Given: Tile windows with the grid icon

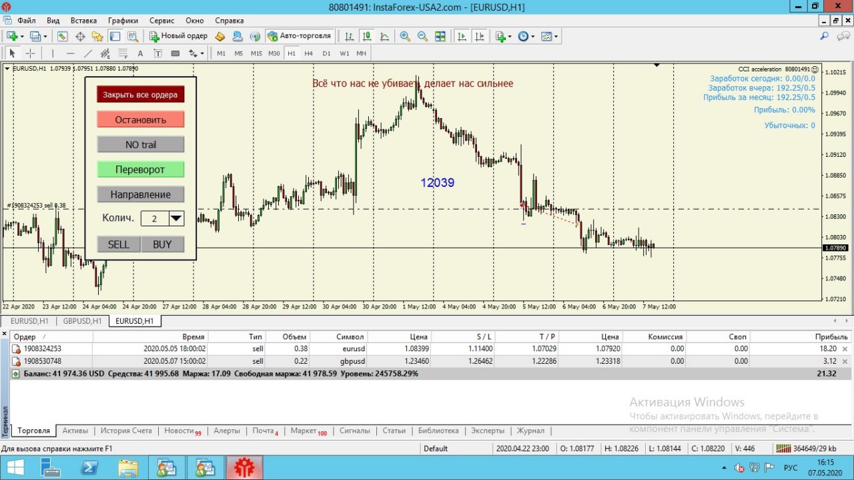Looking at the screenshot, I should 440,36.
